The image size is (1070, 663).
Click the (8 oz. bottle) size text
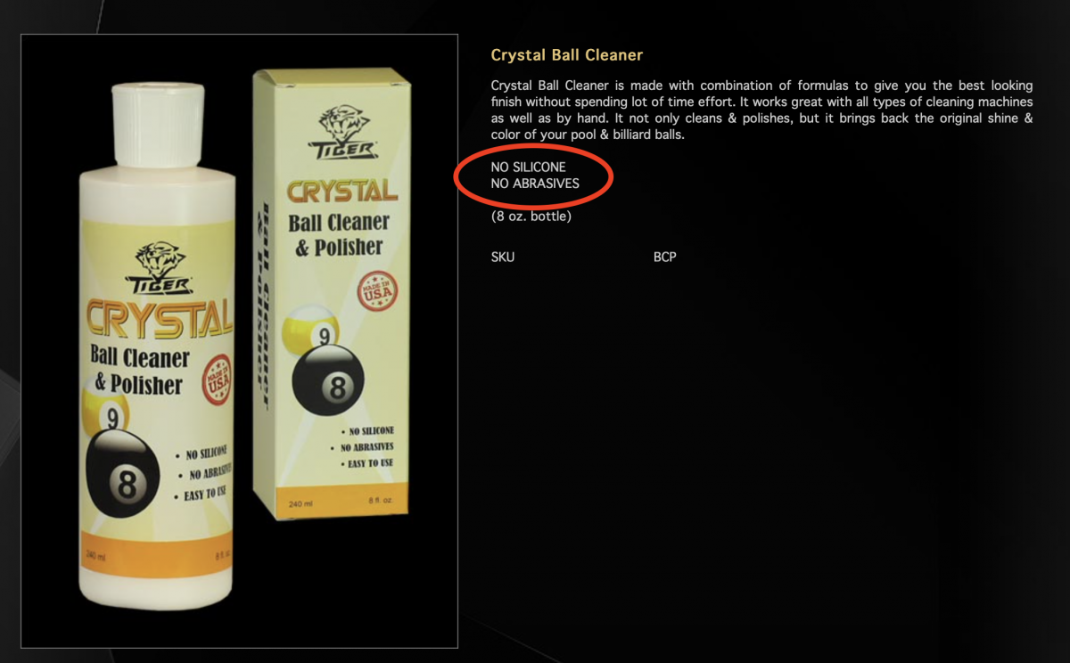pos(531,216)
